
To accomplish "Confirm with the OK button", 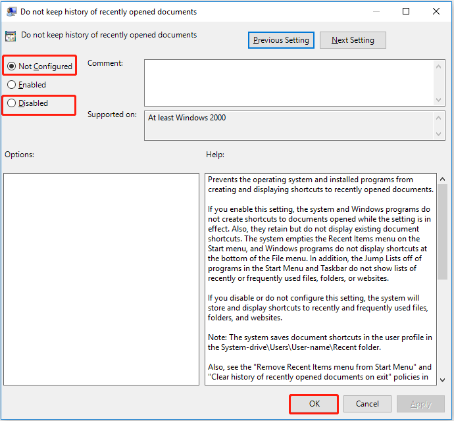I will click(314, 404).
